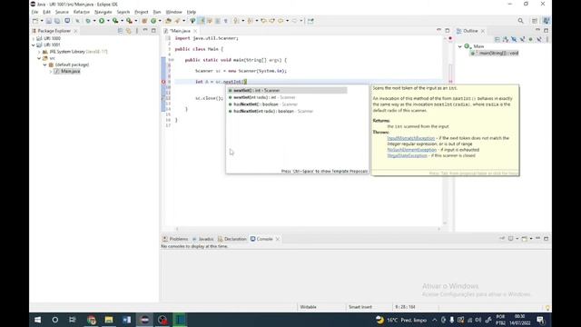
Task: Click the Previous Annotation toolbar icon
Action: [x=251, y=21]
